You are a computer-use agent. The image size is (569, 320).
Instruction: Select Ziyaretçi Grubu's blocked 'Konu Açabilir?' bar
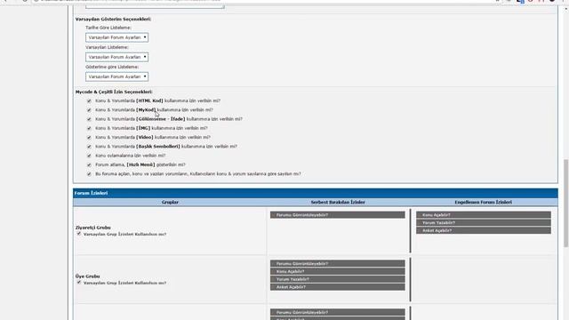point(484,215)
